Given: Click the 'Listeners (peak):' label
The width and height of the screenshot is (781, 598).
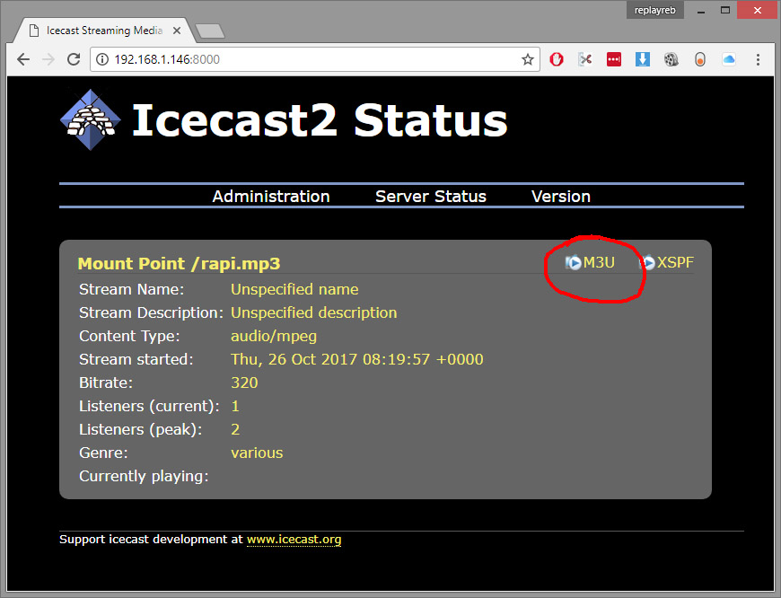Looking at the screenshot, I should [140, 429].
